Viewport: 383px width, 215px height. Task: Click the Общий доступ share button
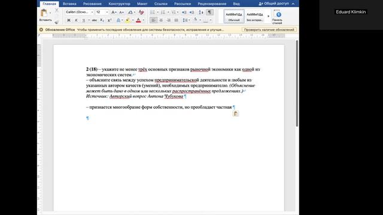click(274, 4)
